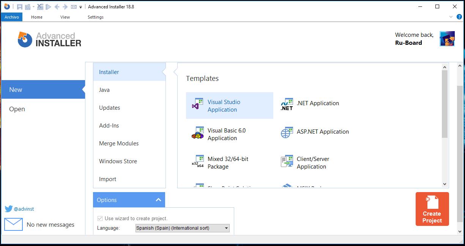Open Customize Quick Access Toolbar dropdown

coord(81,7)
